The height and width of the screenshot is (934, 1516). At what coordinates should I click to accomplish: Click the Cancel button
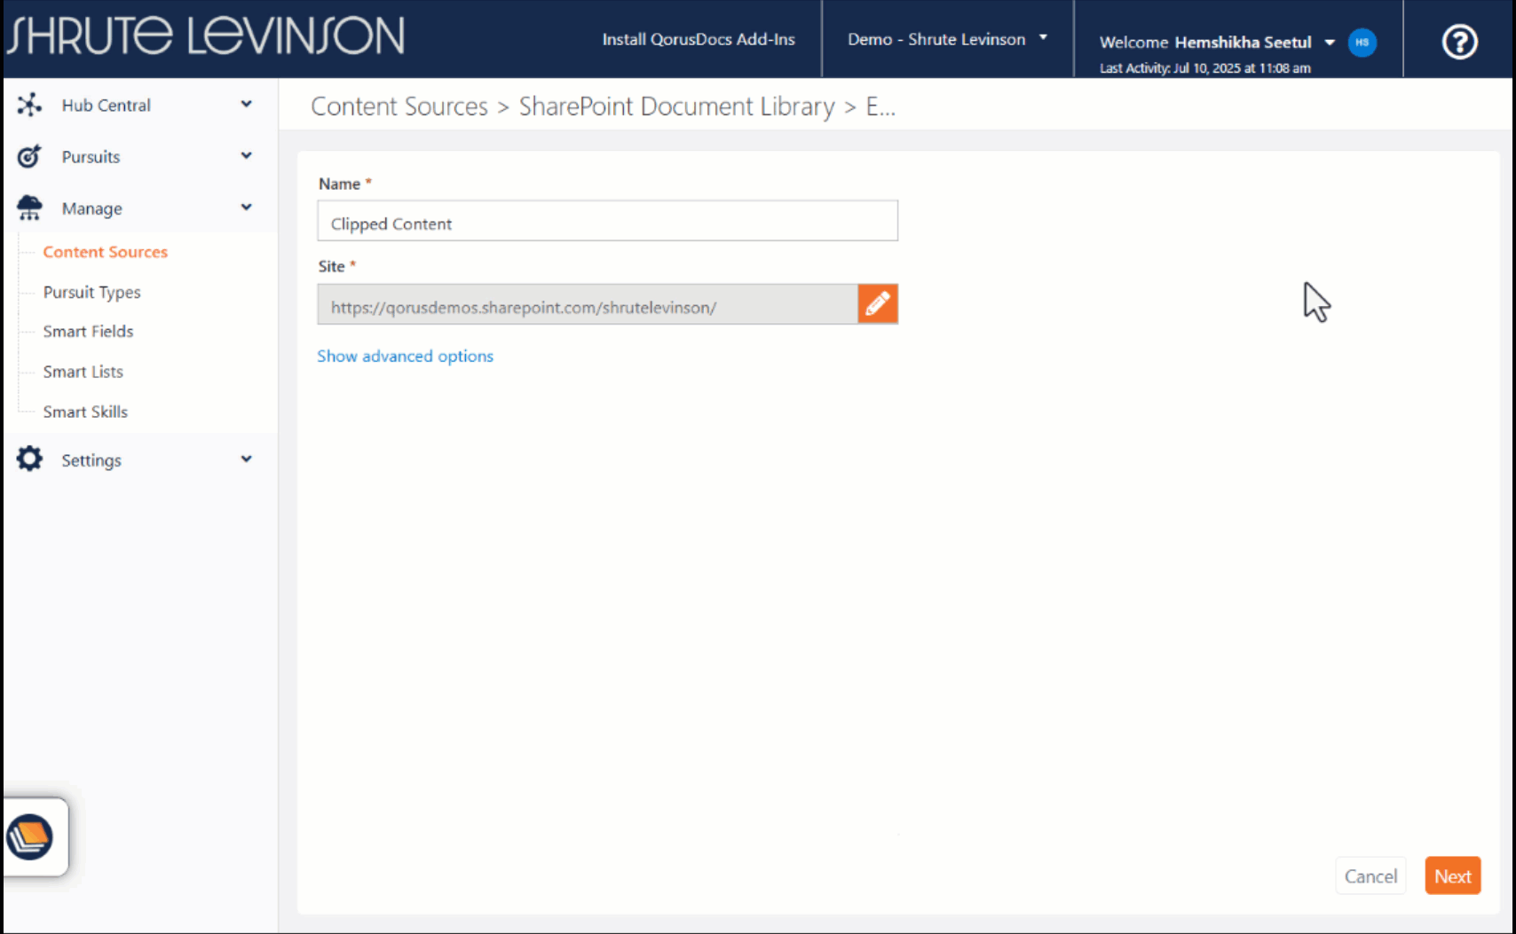coord(1370,876)
